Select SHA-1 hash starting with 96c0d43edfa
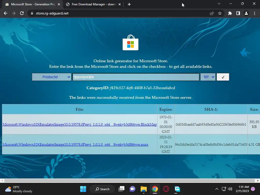Screen dimensions: 260x195 click(211, 144)
